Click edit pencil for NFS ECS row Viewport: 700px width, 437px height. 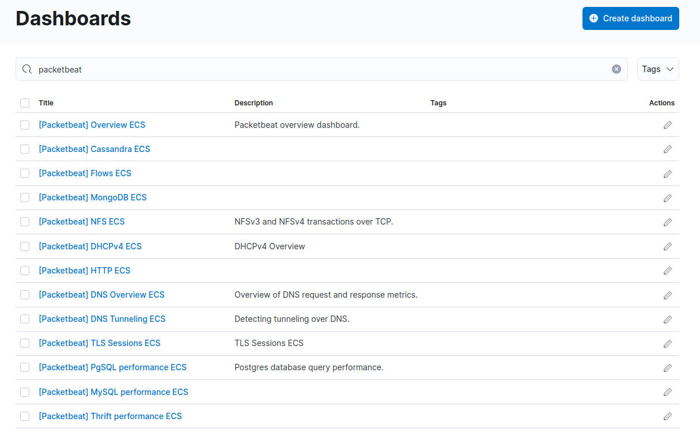pos(668,222)
